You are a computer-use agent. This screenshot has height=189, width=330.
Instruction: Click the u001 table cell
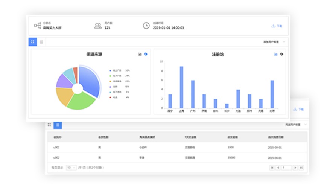click(56, 147)
